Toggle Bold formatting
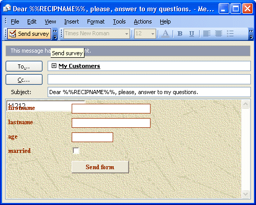Viewport: 256px width, 205px height. point(180,34)
